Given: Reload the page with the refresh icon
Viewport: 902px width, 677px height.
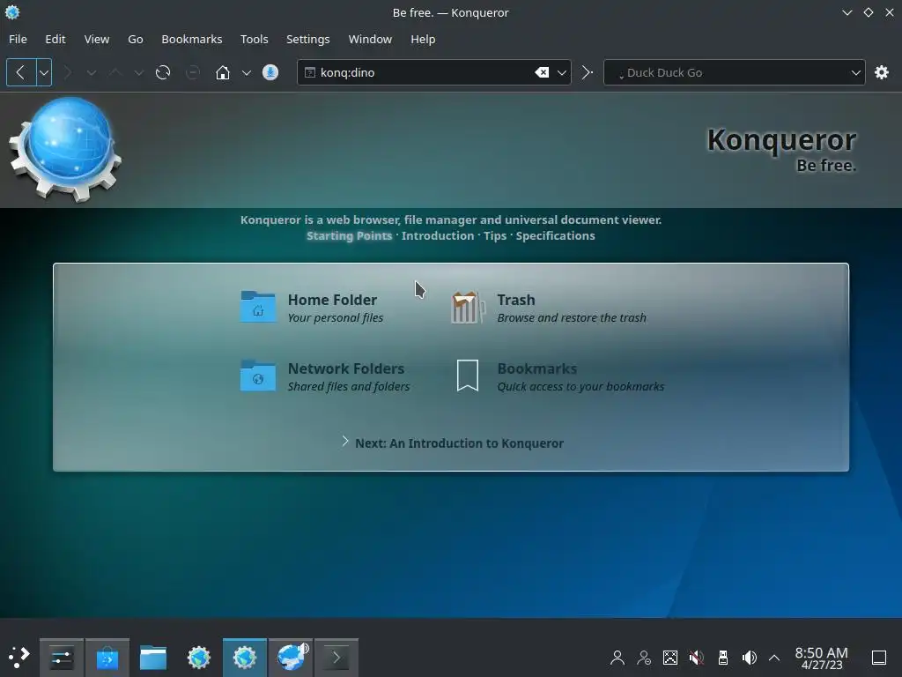Looking at the screenshot, I should coord(163,72).
